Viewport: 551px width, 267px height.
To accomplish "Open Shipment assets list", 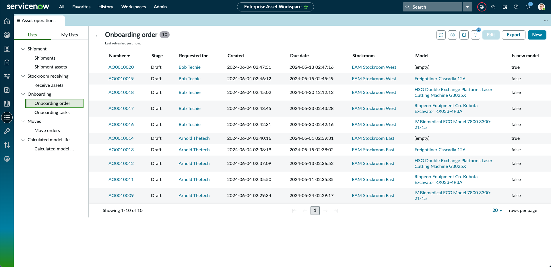I will (51, 67).
